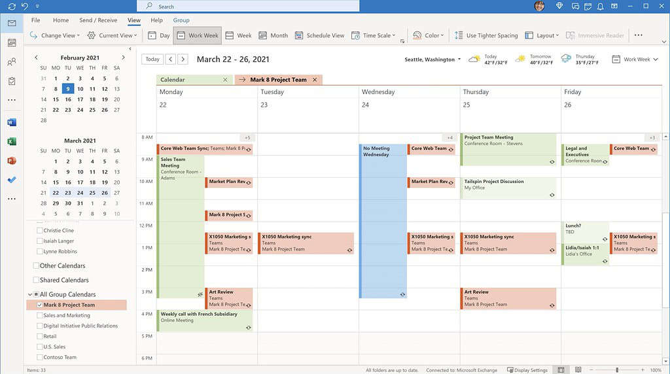Enable the Sales and Marketing calendar checkbox

click(39, 315)
